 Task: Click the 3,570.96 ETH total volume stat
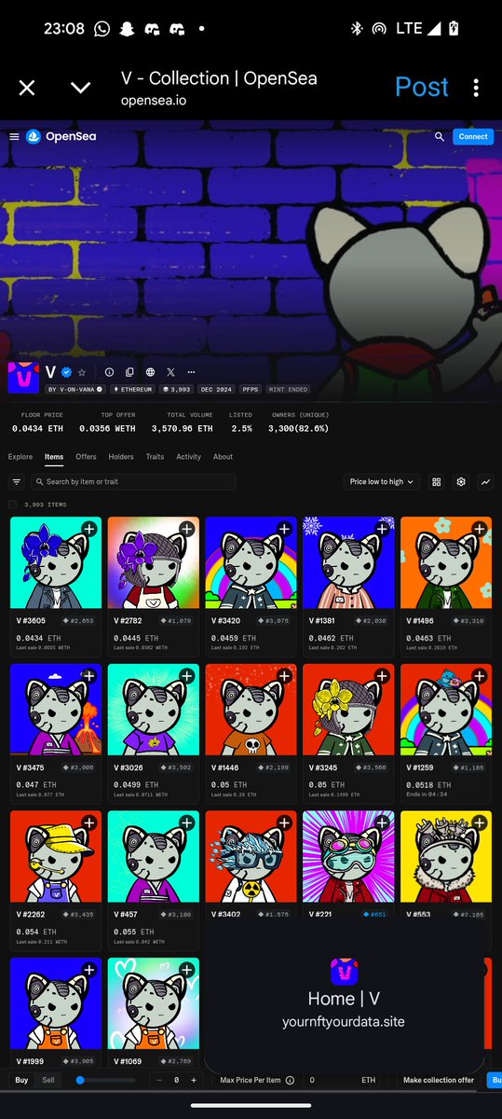[x=182, y=429]
